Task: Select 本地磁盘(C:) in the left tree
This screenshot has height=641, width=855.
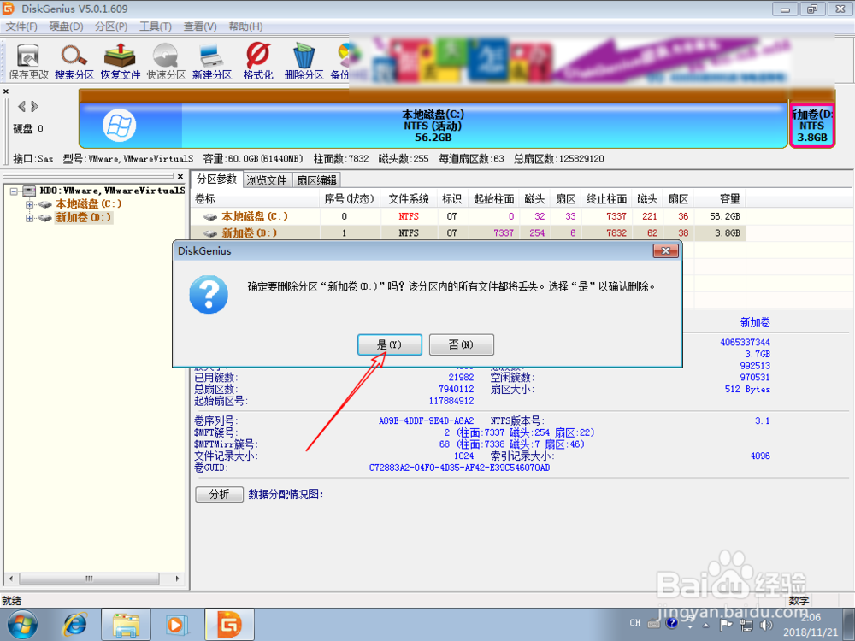Action: pyautogui.click(x=88, y=204)
